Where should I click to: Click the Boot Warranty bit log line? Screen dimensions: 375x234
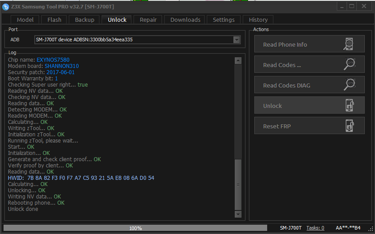[x=33, y=79]
